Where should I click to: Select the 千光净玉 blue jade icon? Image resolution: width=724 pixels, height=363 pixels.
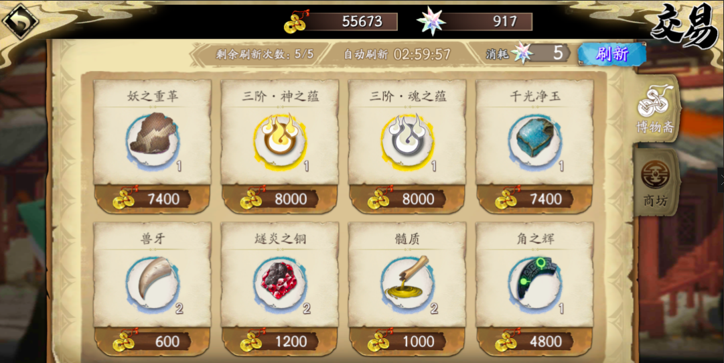coord(534,139)
